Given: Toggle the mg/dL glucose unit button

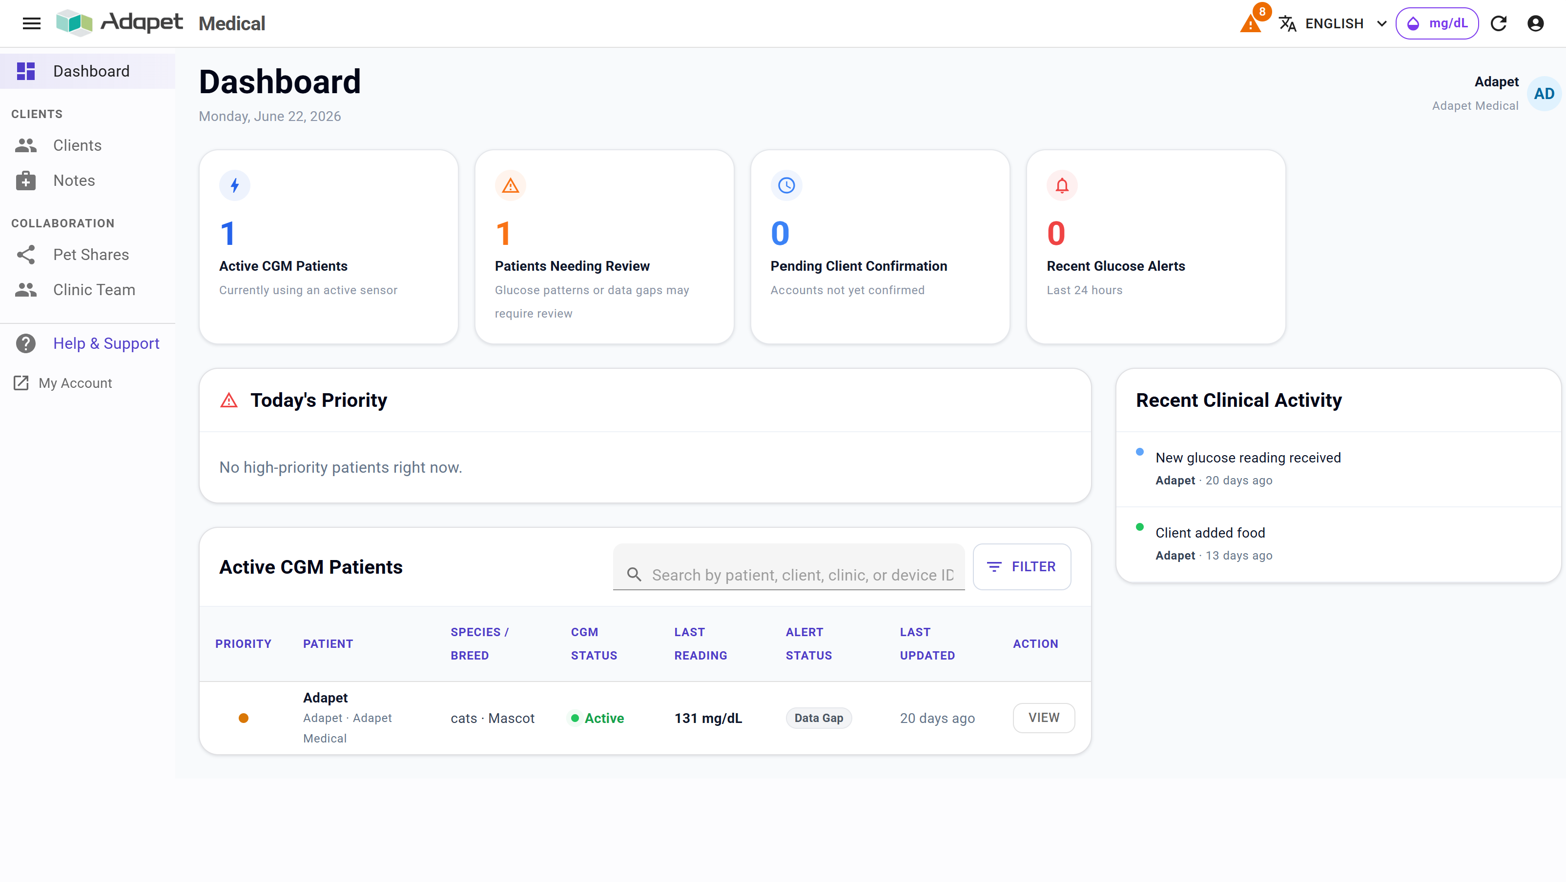Looking at the screenshot, I should [x=1437, y=23].
